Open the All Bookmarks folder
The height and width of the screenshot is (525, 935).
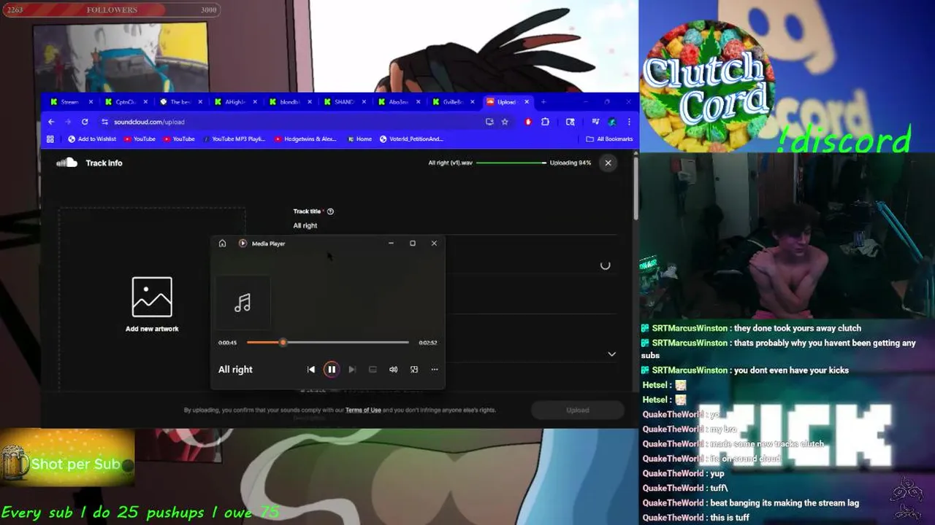(609, 139)
